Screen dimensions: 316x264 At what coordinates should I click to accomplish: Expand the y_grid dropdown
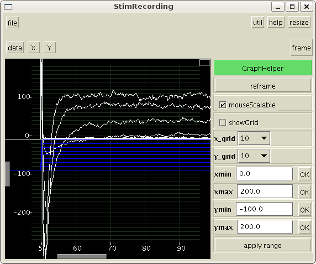tap(254, 156)
